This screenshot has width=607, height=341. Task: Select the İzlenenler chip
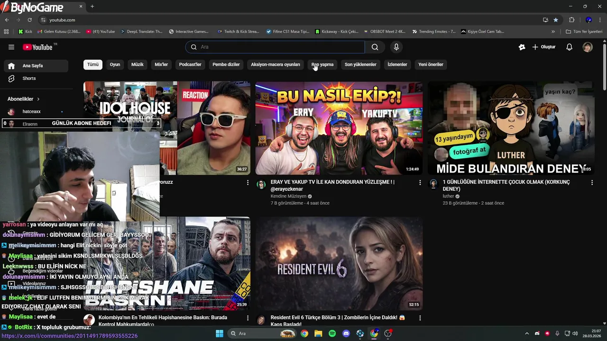click(397, 64)
